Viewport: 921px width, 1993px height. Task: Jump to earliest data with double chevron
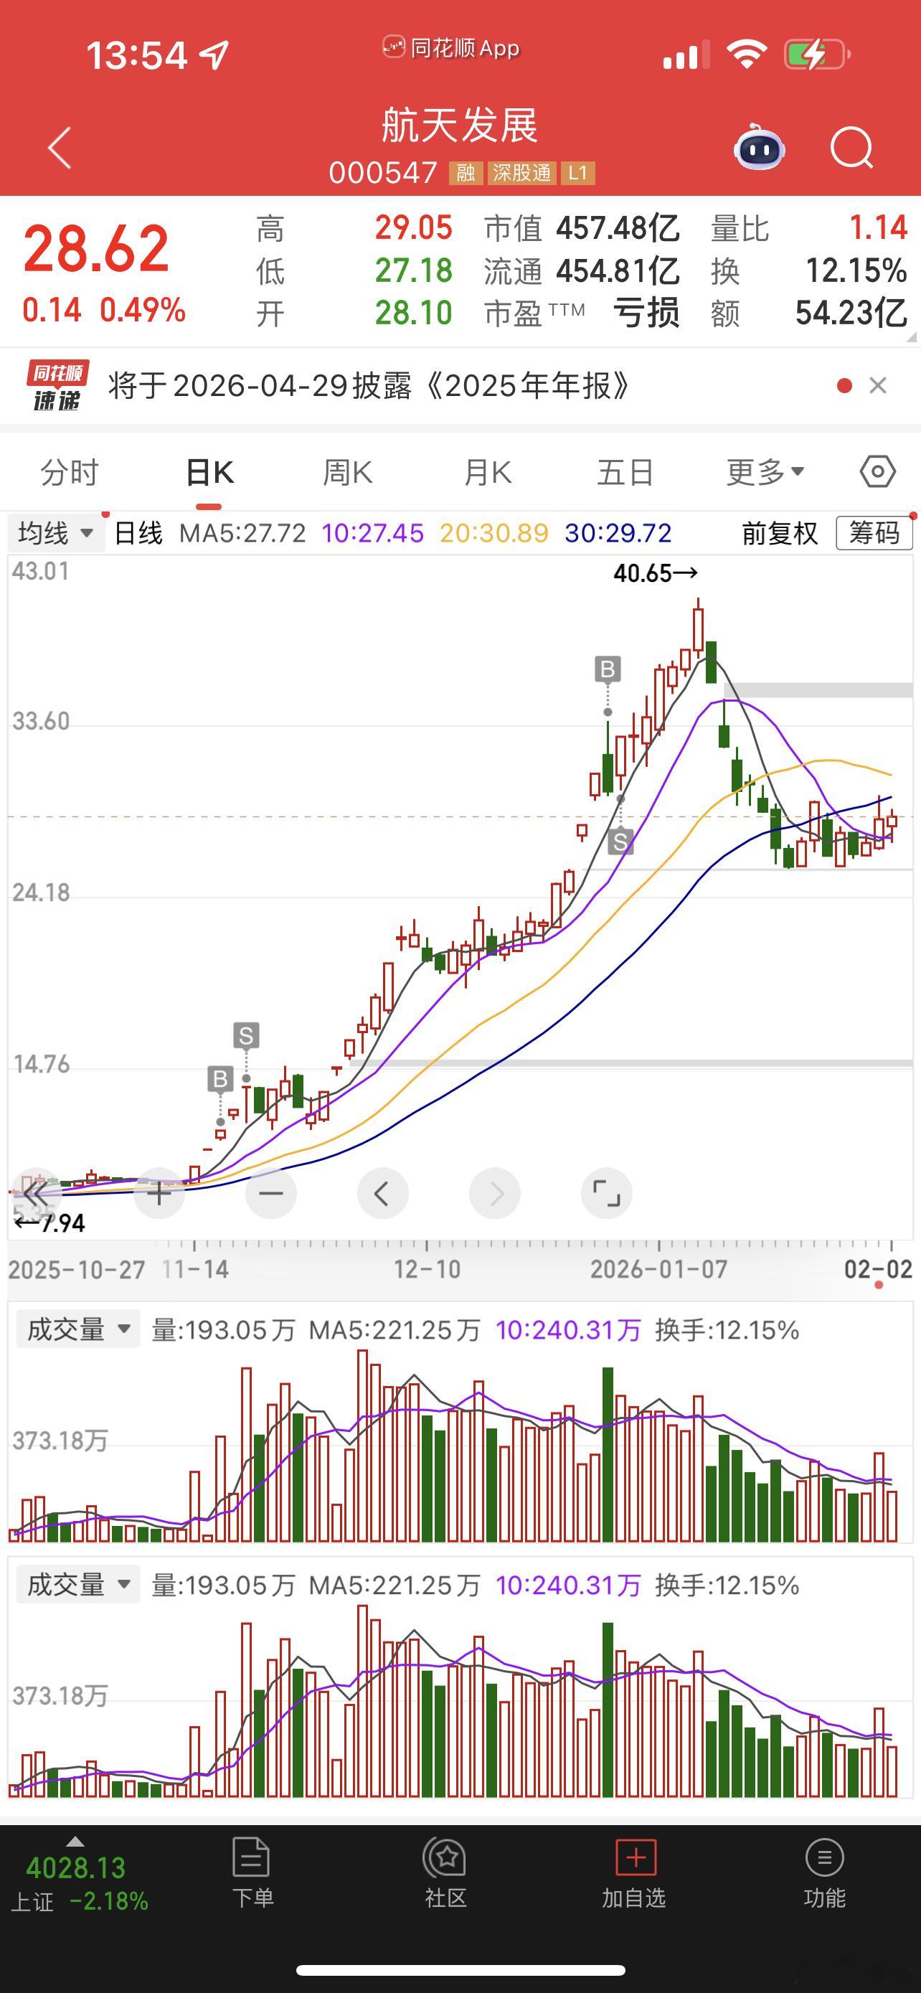[x=36, y=1193]
